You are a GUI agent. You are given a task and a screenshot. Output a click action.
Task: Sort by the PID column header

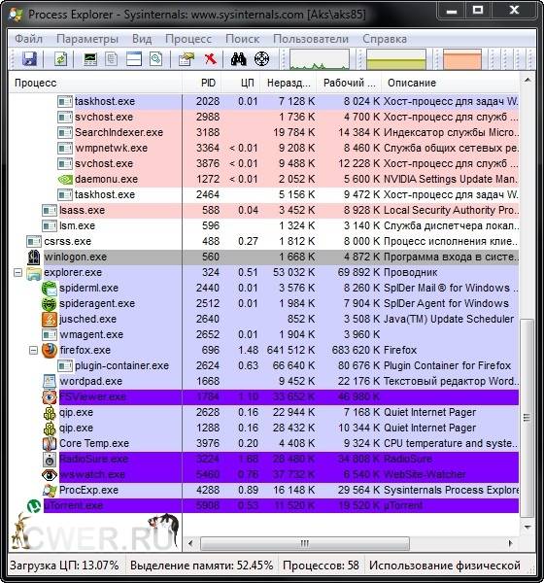coord(201,83)
